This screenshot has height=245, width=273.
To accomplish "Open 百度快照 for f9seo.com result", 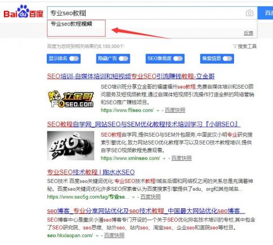I will coord(175,110).
